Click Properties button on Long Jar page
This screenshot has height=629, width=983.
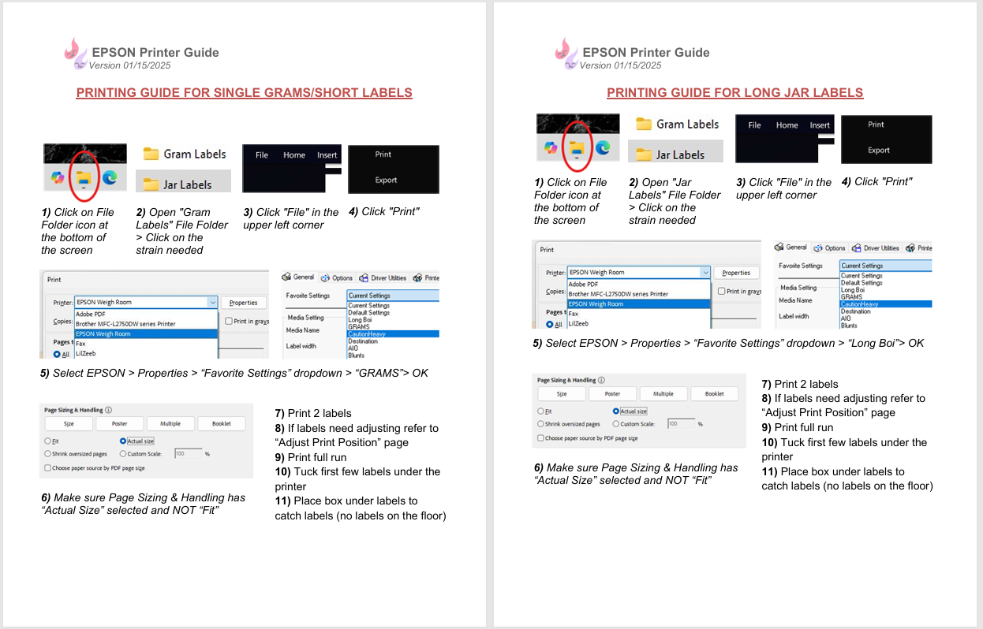pyautogui.click(x=736, y=273)
